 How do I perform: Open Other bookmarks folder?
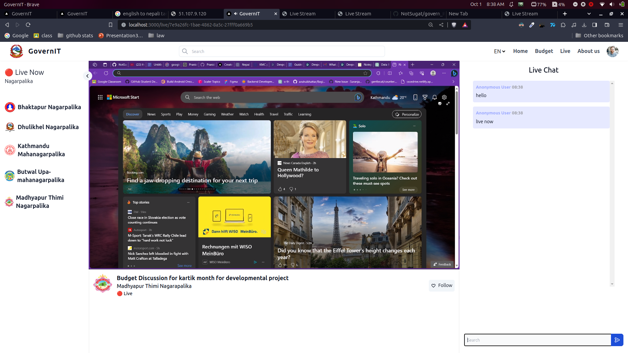(x=599, y=36)
